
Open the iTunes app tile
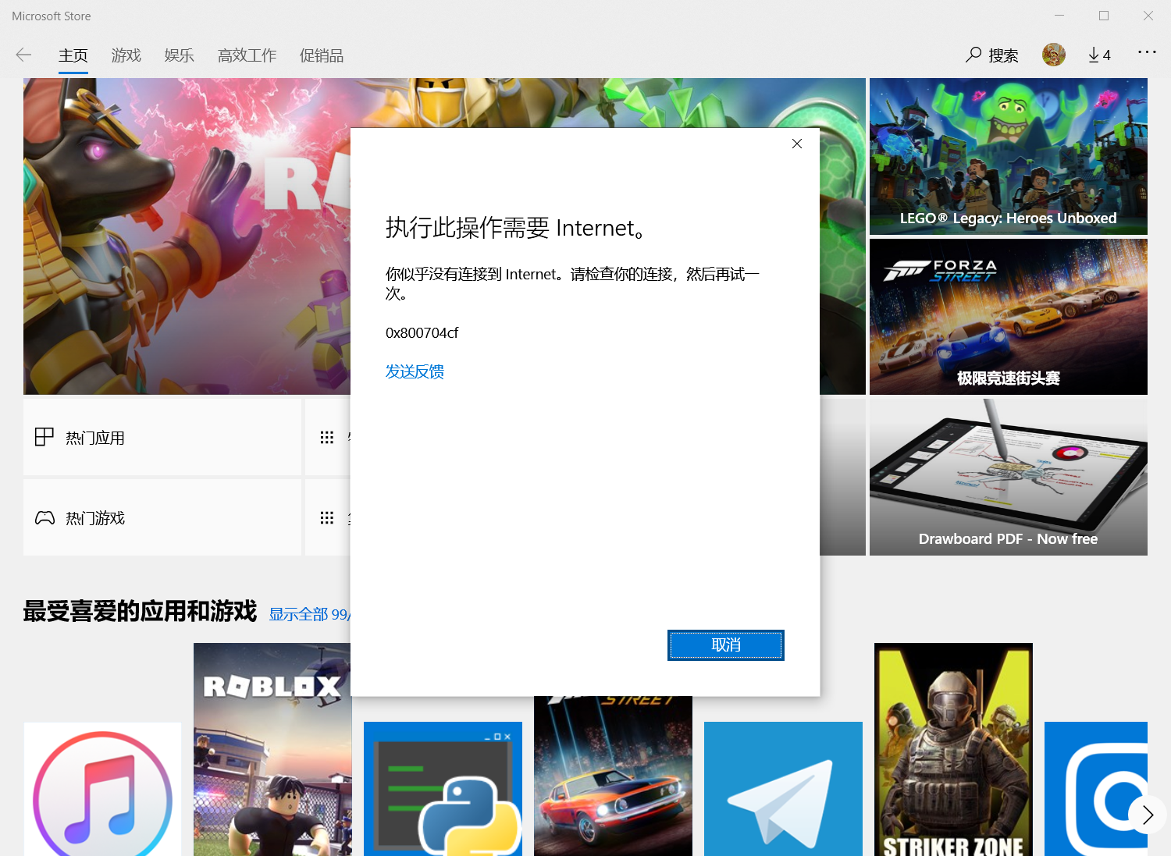102,789
